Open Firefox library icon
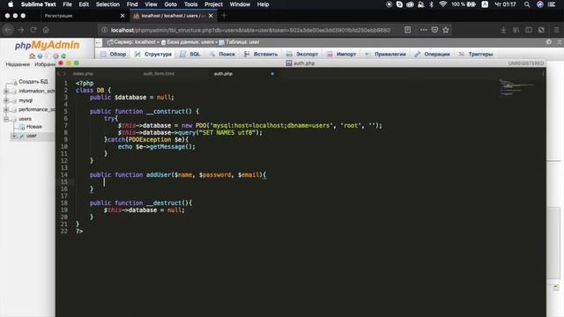This screenshot has width=564, height=317. pos(516,30)
